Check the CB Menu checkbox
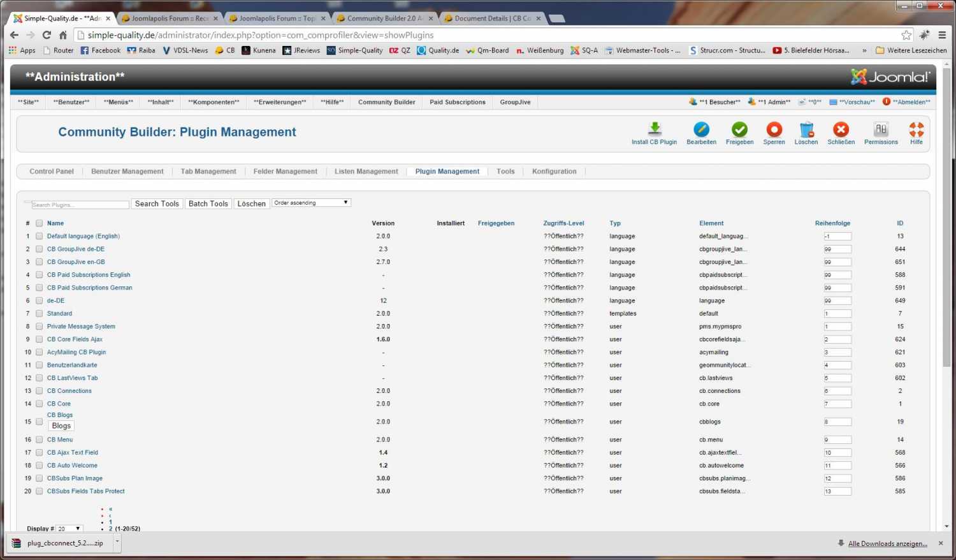Screen dimensions: 956x560 (x=40, y=439)
